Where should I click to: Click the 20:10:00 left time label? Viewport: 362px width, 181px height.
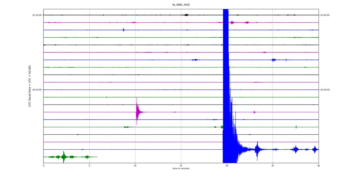37,90
